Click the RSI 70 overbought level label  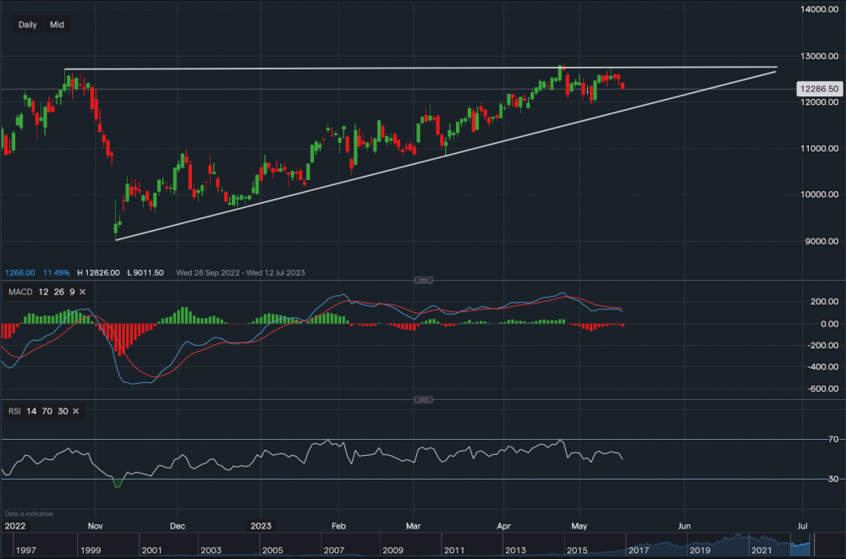coord(810,440)
